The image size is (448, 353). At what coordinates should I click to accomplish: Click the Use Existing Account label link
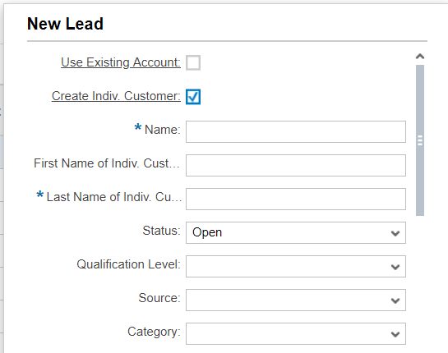(121, 62)
